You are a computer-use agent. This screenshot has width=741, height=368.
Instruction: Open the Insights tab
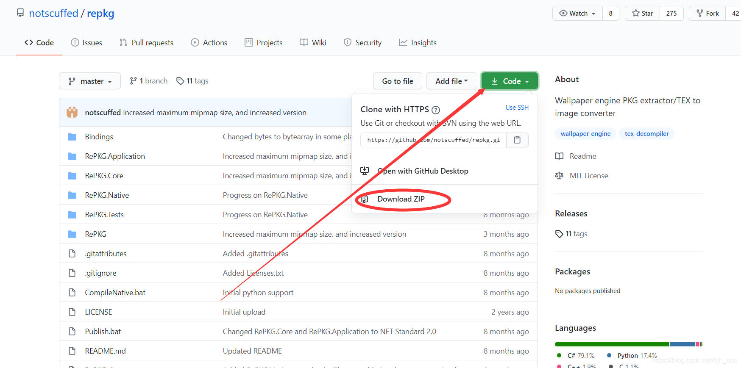pyautogui.click(x=418, y=43)
